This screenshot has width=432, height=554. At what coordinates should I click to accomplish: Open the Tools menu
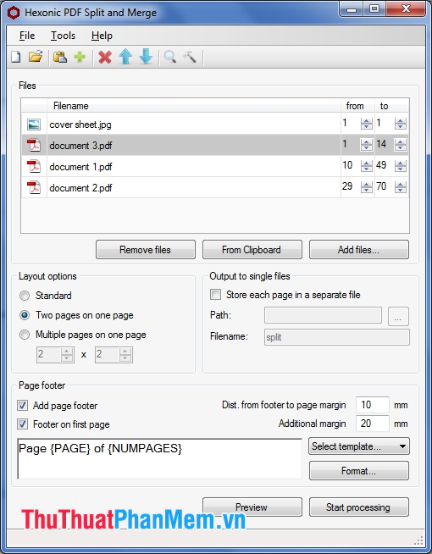pos(63,36)
